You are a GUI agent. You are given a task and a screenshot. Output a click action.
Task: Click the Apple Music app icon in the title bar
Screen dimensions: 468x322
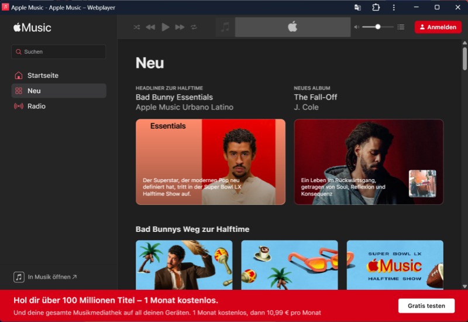tap(5, 7)
